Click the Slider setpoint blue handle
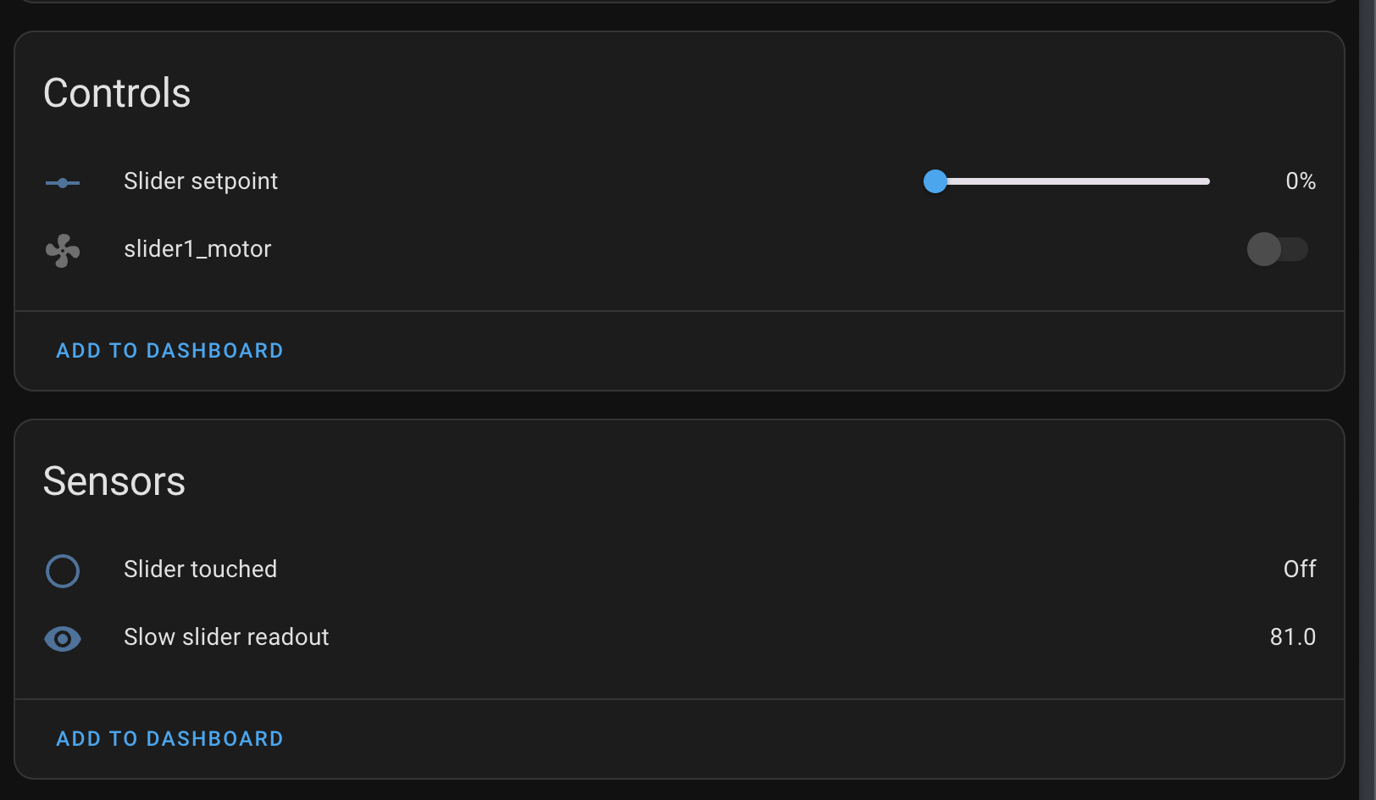Screen dimensions: 1376x800 pos(935,181)
